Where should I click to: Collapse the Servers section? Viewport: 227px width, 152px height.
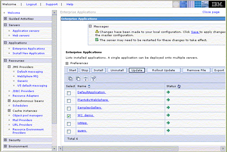5,25
